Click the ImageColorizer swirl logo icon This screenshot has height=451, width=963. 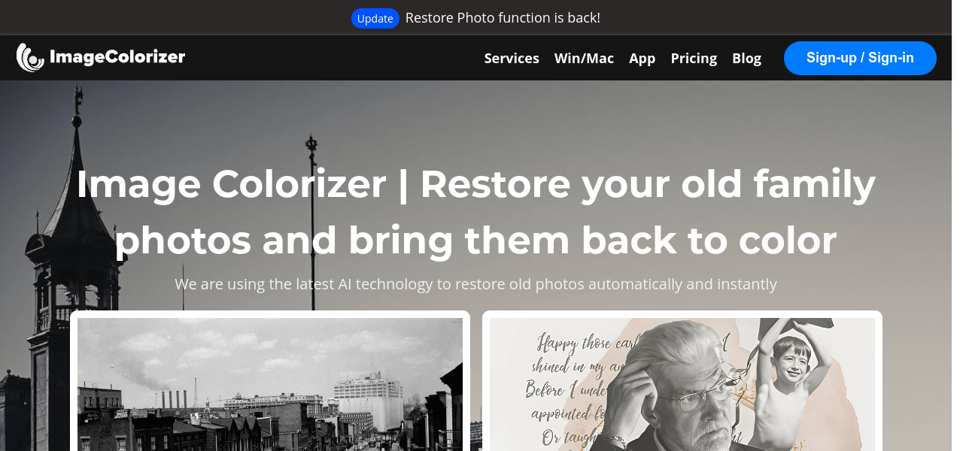point(31,58)
